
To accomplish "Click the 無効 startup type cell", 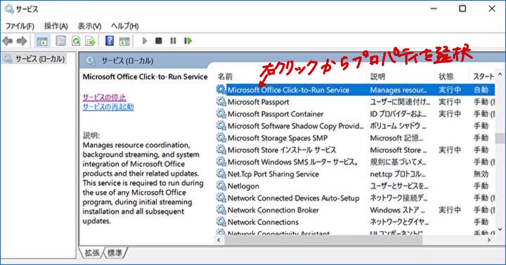I will [x=481, y=174].
